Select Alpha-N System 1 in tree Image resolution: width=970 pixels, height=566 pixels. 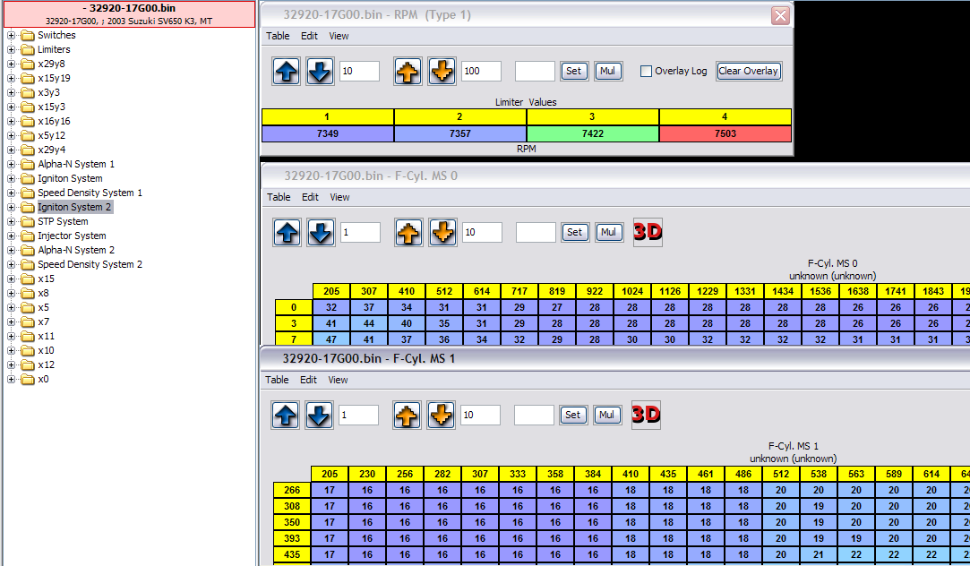tap(76, 164)
